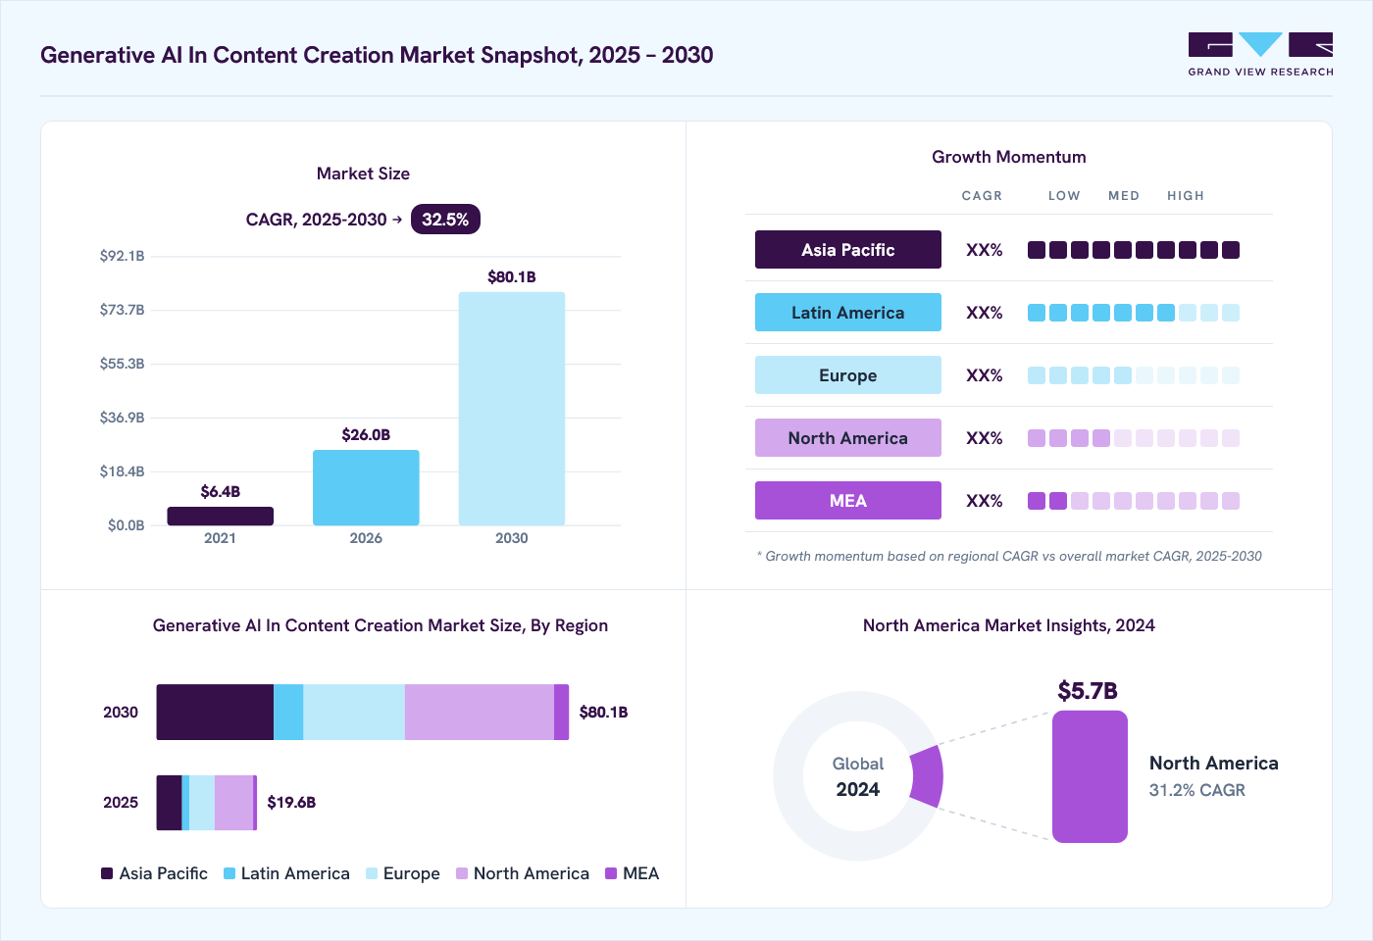Image resolution: width=1373 pixels, height=941 pixels.
Task: Select the 2021 bar worth $6.4B
Action: click(x=221, y=516)
